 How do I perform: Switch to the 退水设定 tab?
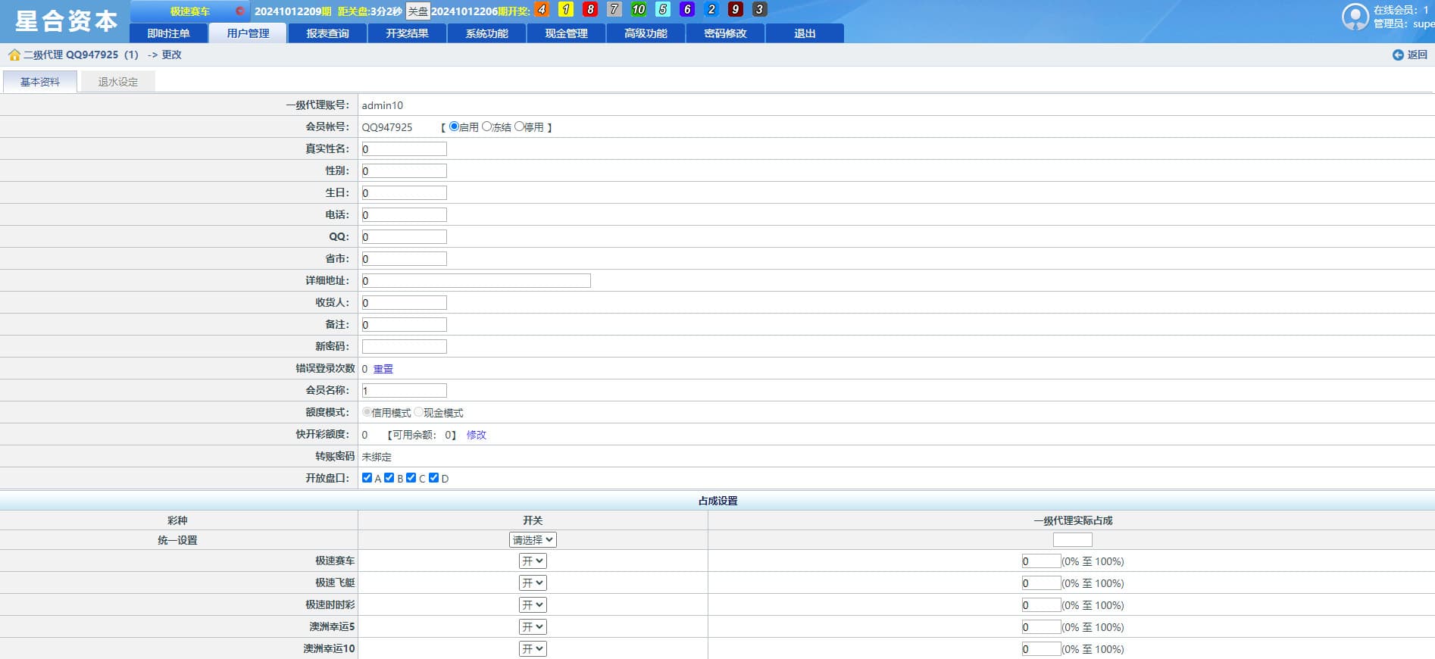(117, 82)
